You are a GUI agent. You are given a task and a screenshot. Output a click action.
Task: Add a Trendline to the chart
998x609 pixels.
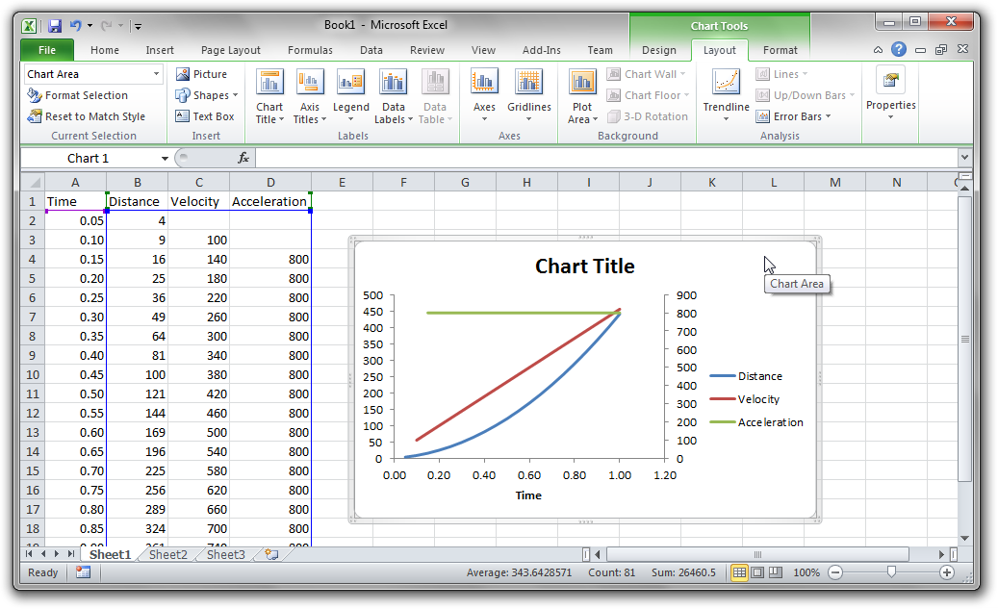point(728,93)
